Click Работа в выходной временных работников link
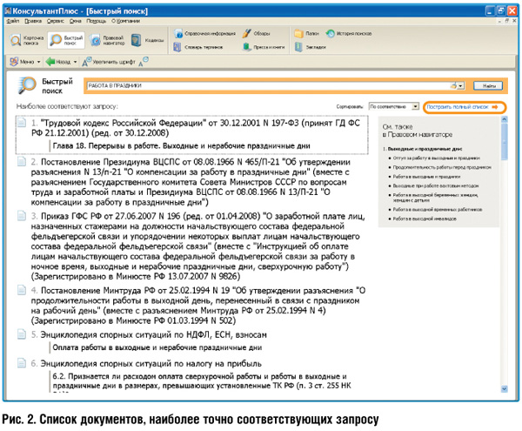Viewport: 522px width, 431px height. click(x=438, y=210)
